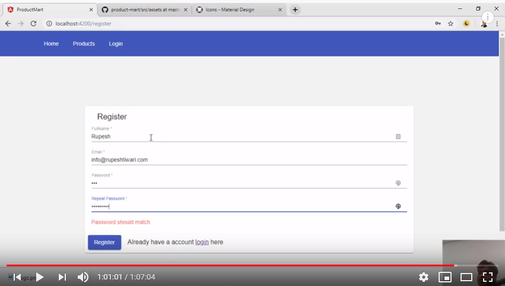The height and width of the screenshot is (286, 505).
Task: Bookmark this page with star icon
Action: pyautogui.click(x=450, y=24)
